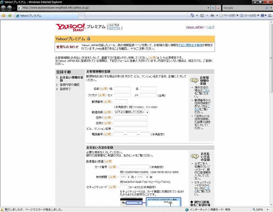Click the 姓 (family name) input field
This screenshot has height=212, width=273.
(x=123, y=89)
